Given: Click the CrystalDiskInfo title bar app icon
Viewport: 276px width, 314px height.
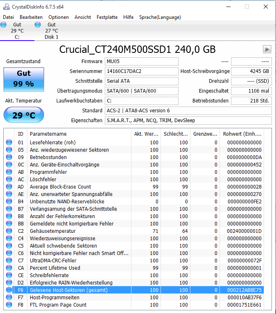Looking at the screenshot, I should point(7,7).
